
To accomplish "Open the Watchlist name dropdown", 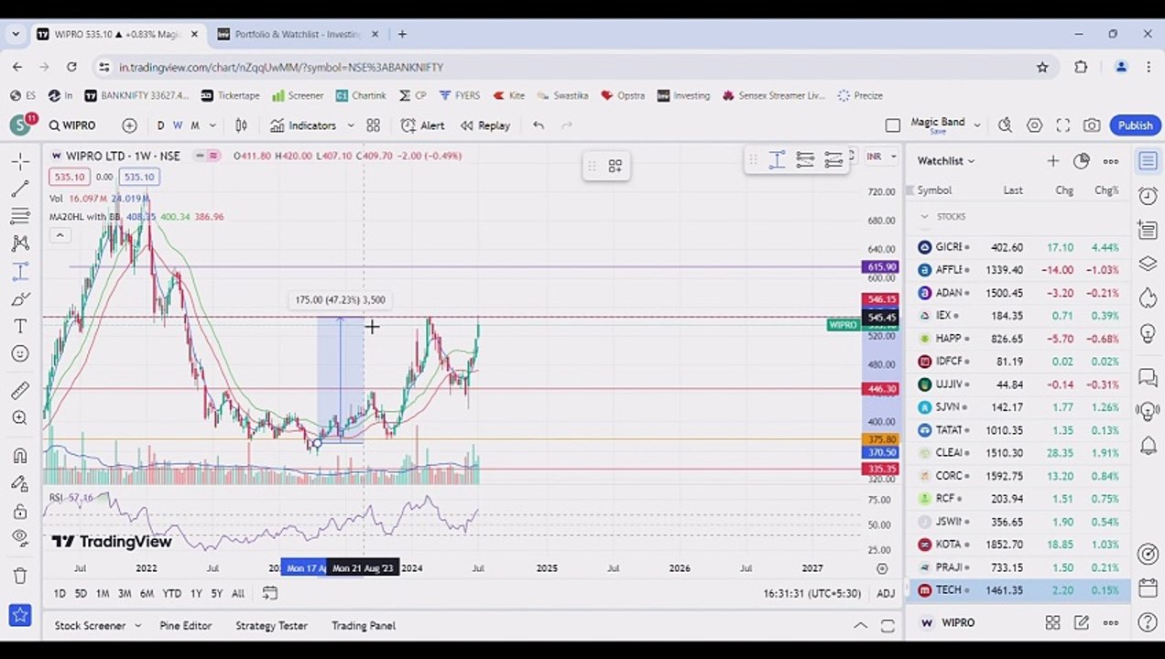I will pyautogui.click(x=946, y=161).
